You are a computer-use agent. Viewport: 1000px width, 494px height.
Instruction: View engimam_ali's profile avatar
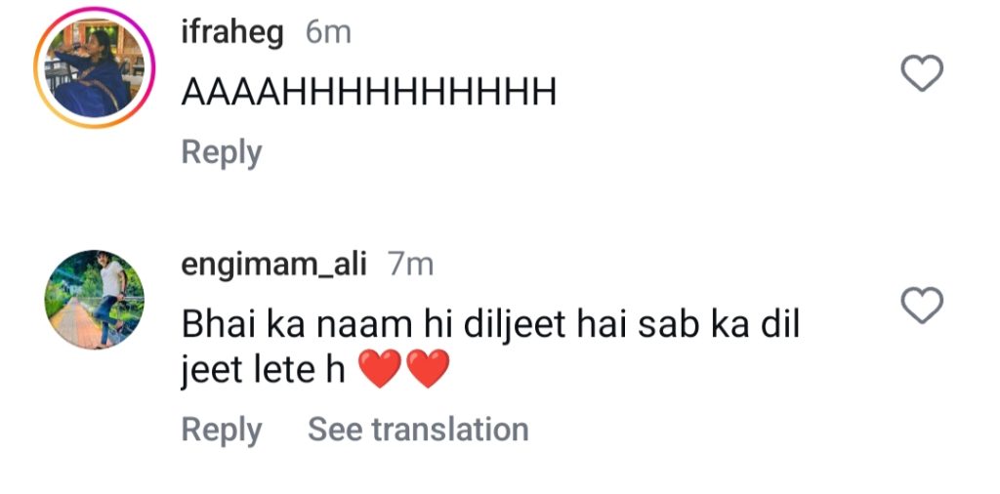(94, 299)
